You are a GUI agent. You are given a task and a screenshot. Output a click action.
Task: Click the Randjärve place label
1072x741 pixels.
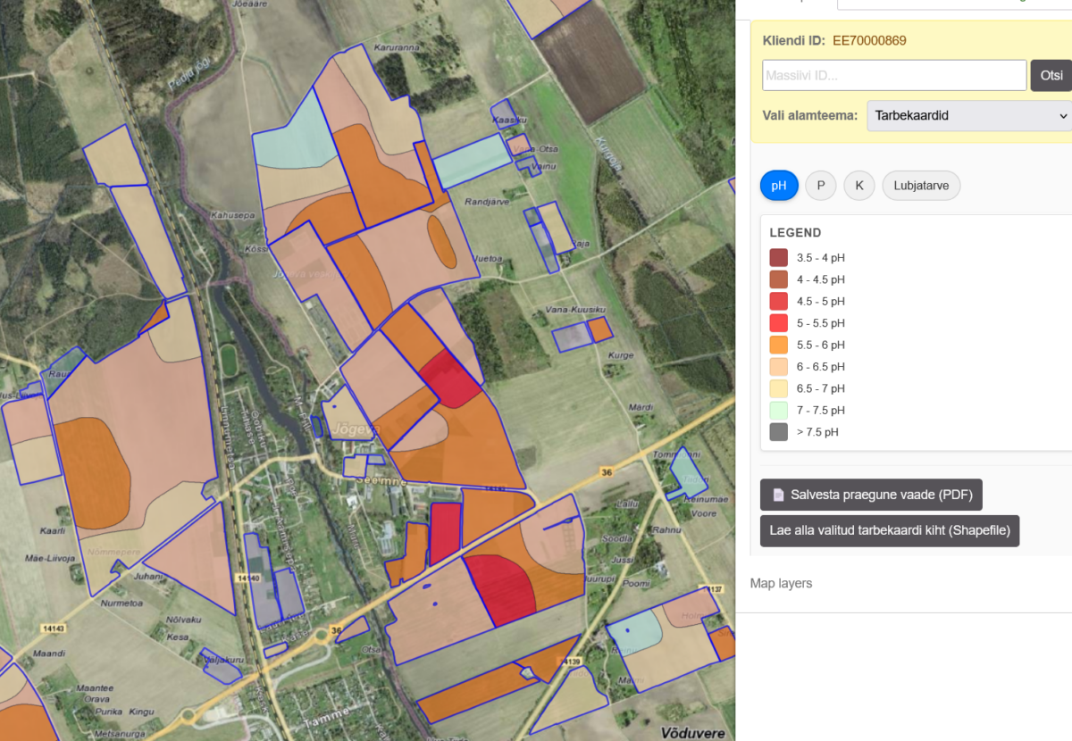pos(487,202)
